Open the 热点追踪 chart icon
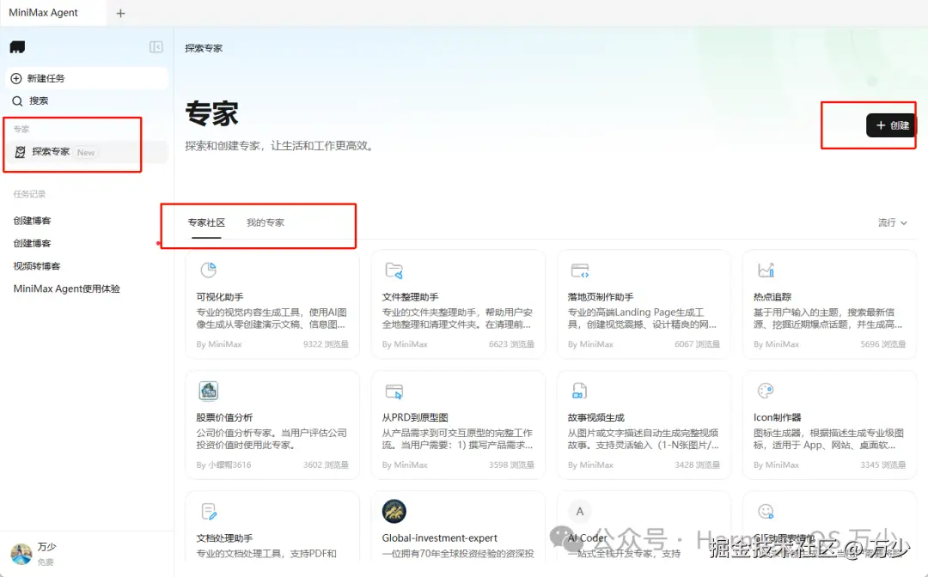Screen dimensions: 928x577 764,269
